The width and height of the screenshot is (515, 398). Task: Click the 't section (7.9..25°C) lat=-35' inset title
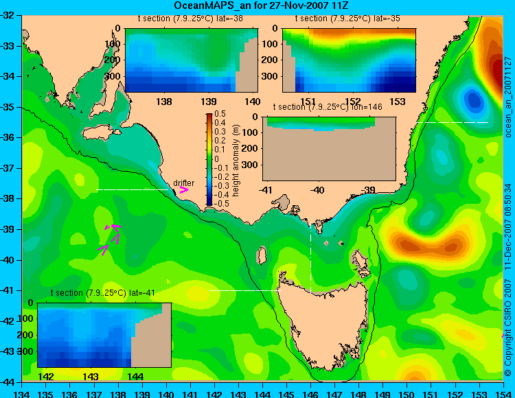pyautogui.click(x=347, y=19)
